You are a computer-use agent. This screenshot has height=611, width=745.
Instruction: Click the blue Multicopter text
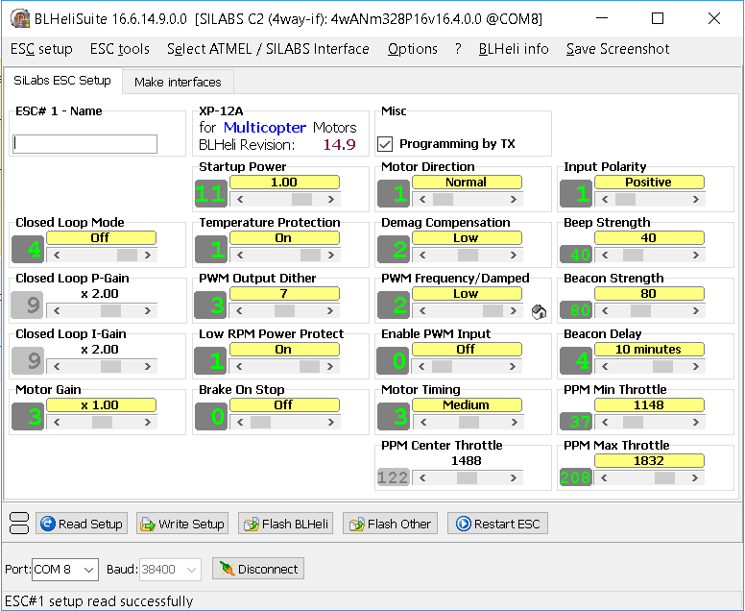pyautogui.click(x=265, y=128)
